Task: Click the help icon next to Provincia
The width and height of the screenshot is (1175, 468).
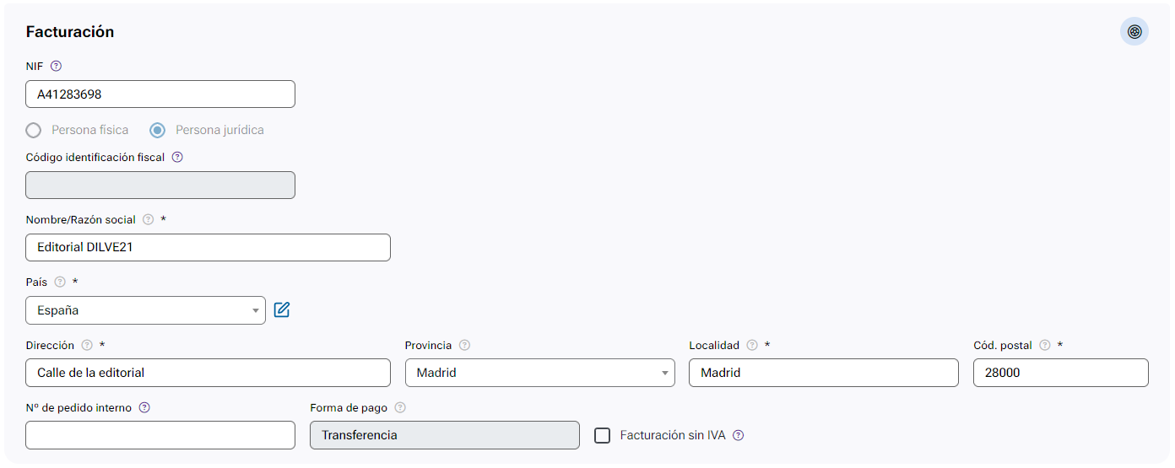Action: [464, 345]
